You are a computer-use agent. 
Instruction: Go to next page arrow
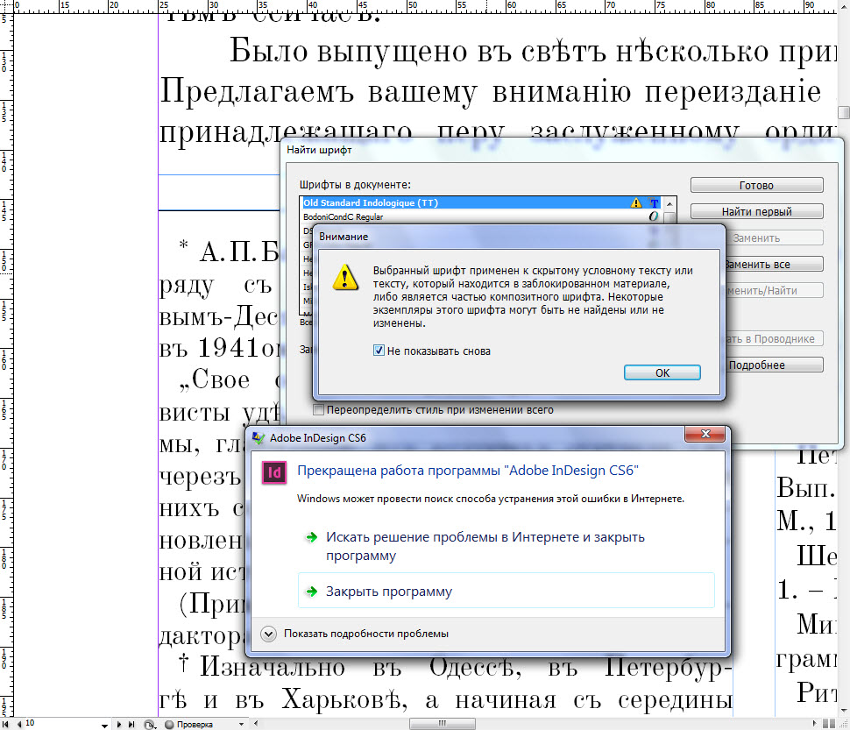(x=119, y=724)
